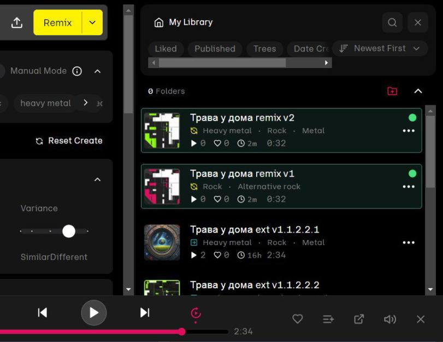Image resolution: width=443 pixels, height=342 pixels.
Task: Like the remix v2 track heart
Action: click(217, 143)
